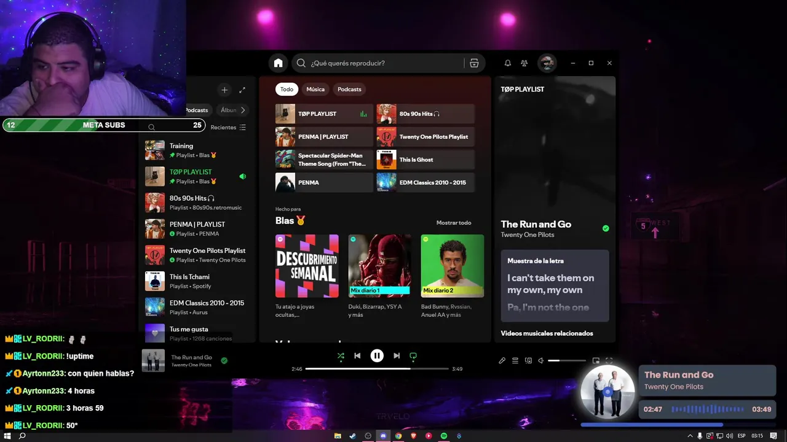Switch to the Podcasts tab in home feed
The image size is (787, 442).
click(x=349, y=89)
